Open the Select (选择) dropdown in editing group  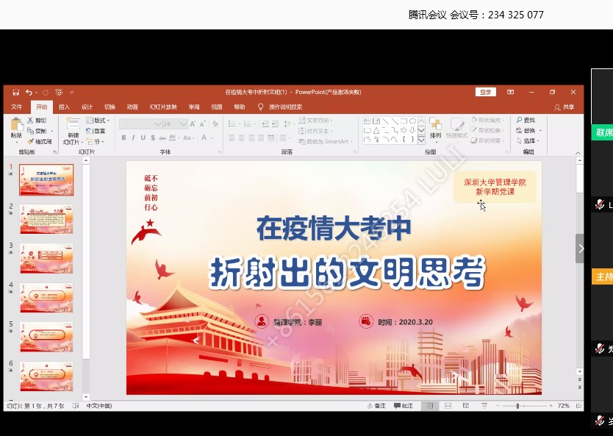tap(529, 141)
